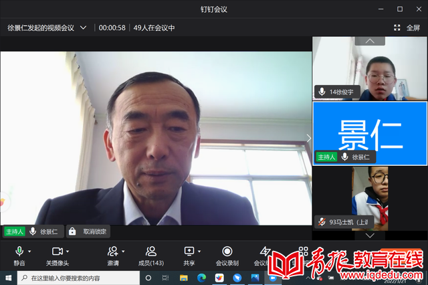Mute microphone with 静音 button

point(19,256)
